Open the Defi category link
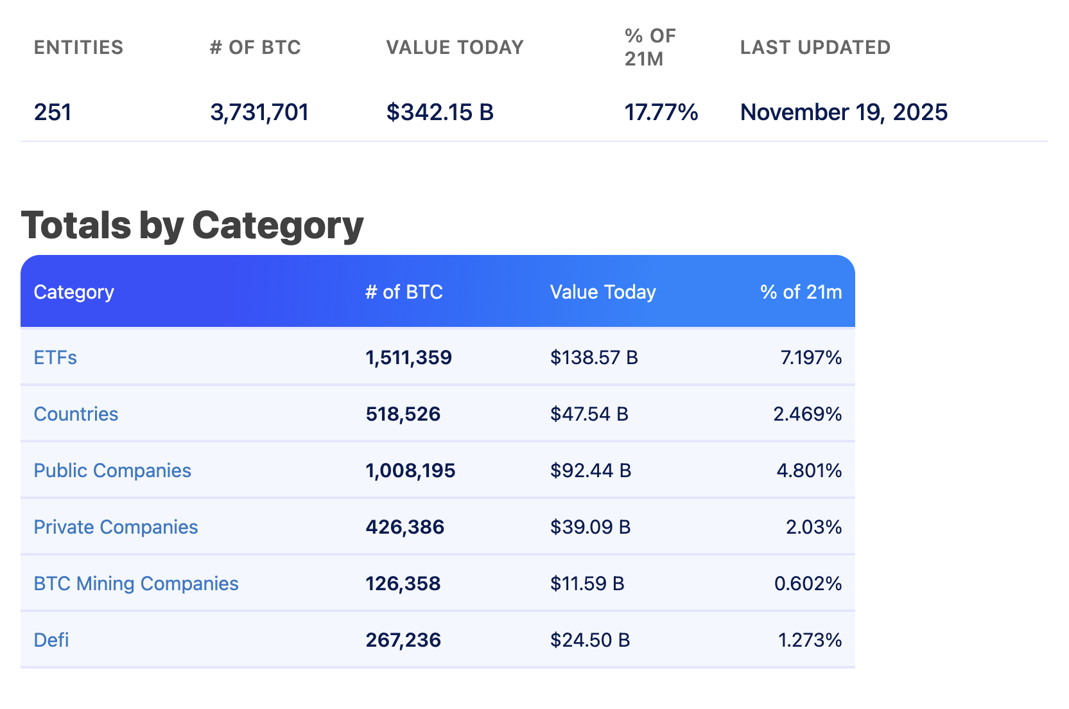This screenshot has height=709, width=1069. 50,640
